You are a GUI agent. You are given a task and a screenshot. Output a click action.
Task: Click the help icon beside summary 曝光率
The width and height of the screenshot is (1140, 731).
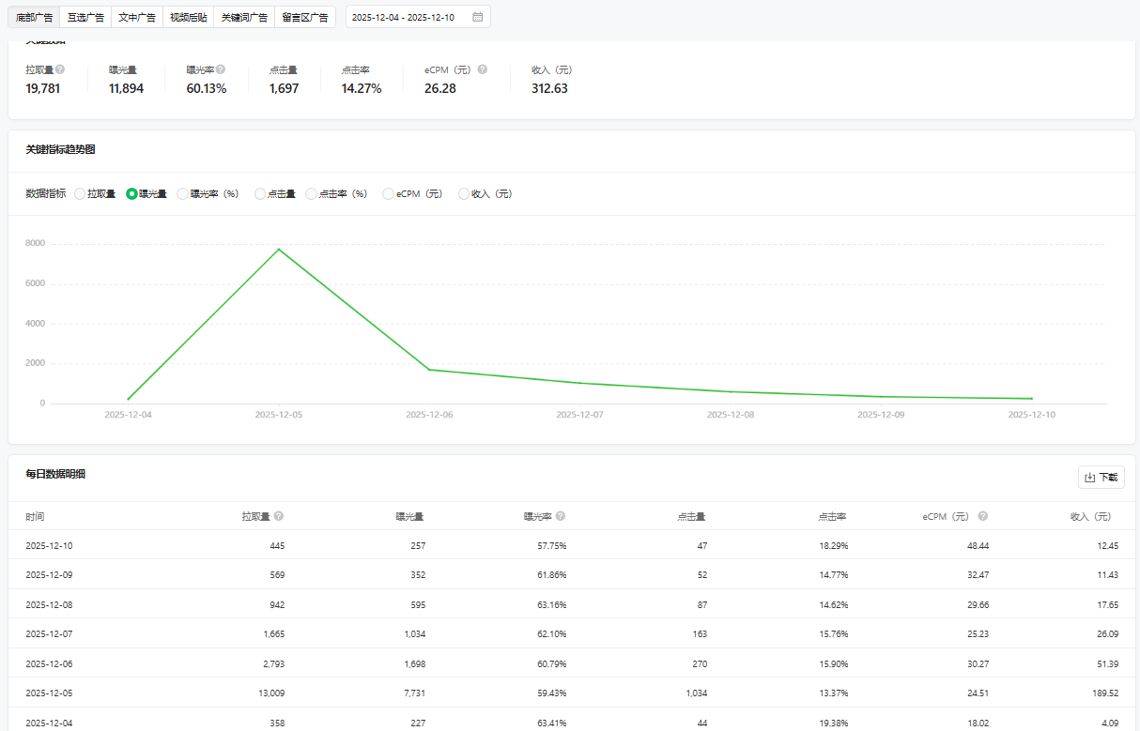point(221,69)
